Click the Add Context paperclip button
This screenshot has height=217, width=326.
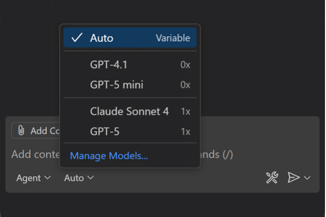pyautogui.click(x=36, y=131)
